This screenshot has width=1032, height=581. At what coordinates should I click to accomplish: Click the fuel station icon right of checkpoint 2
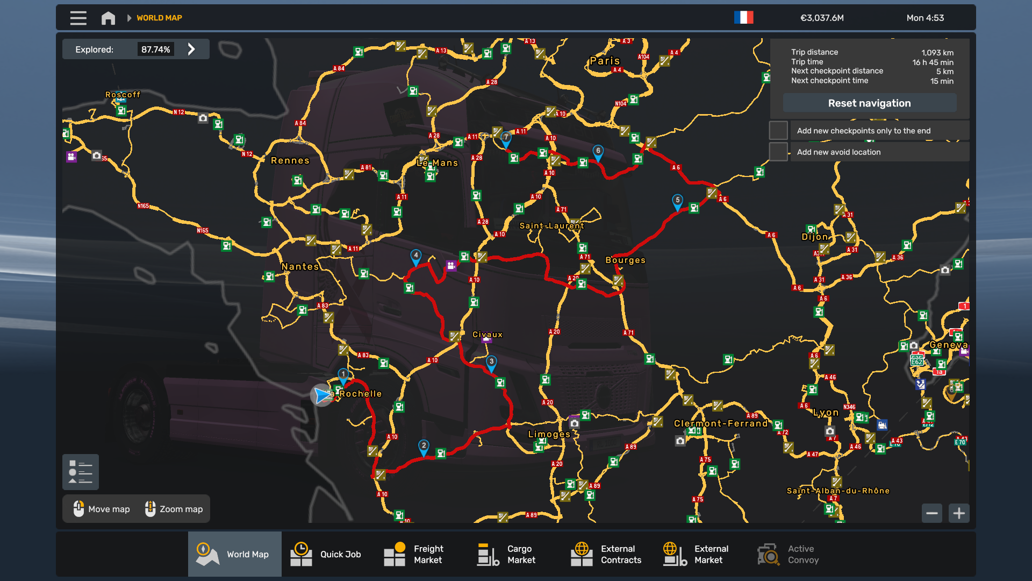click(441, 454)
